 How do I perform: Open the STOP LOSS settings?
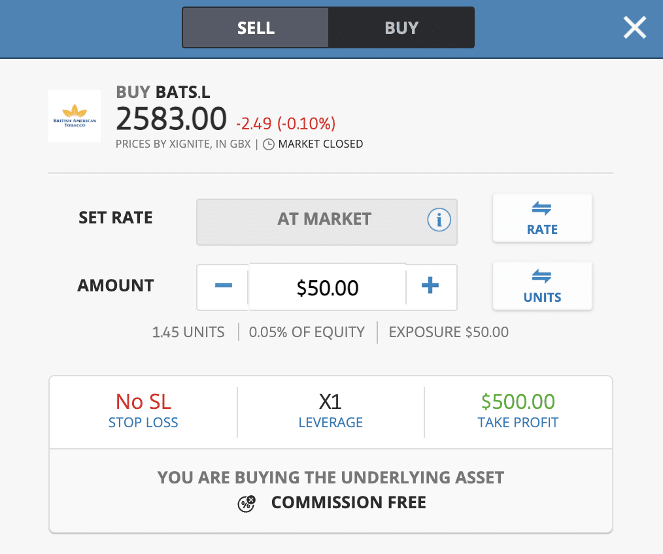(143, 410)
